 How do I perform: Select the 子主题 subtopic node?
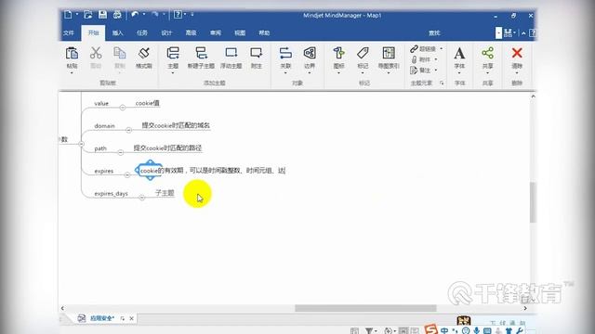click(165, 193)
